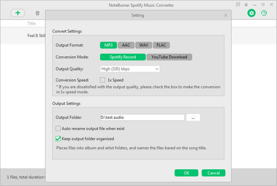Maximize the NoteBurner window

263,5
